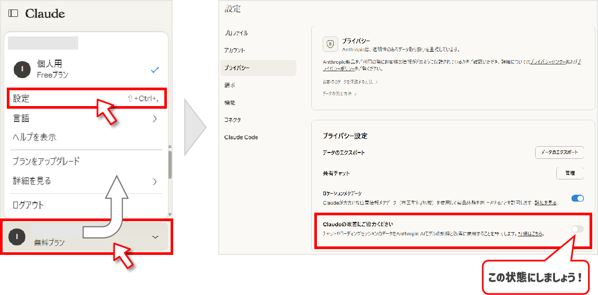The width and height of the screenshot is (598, 295).
Task: Toggle the ロケーションメタデータ switch
Action: (577, 198)
